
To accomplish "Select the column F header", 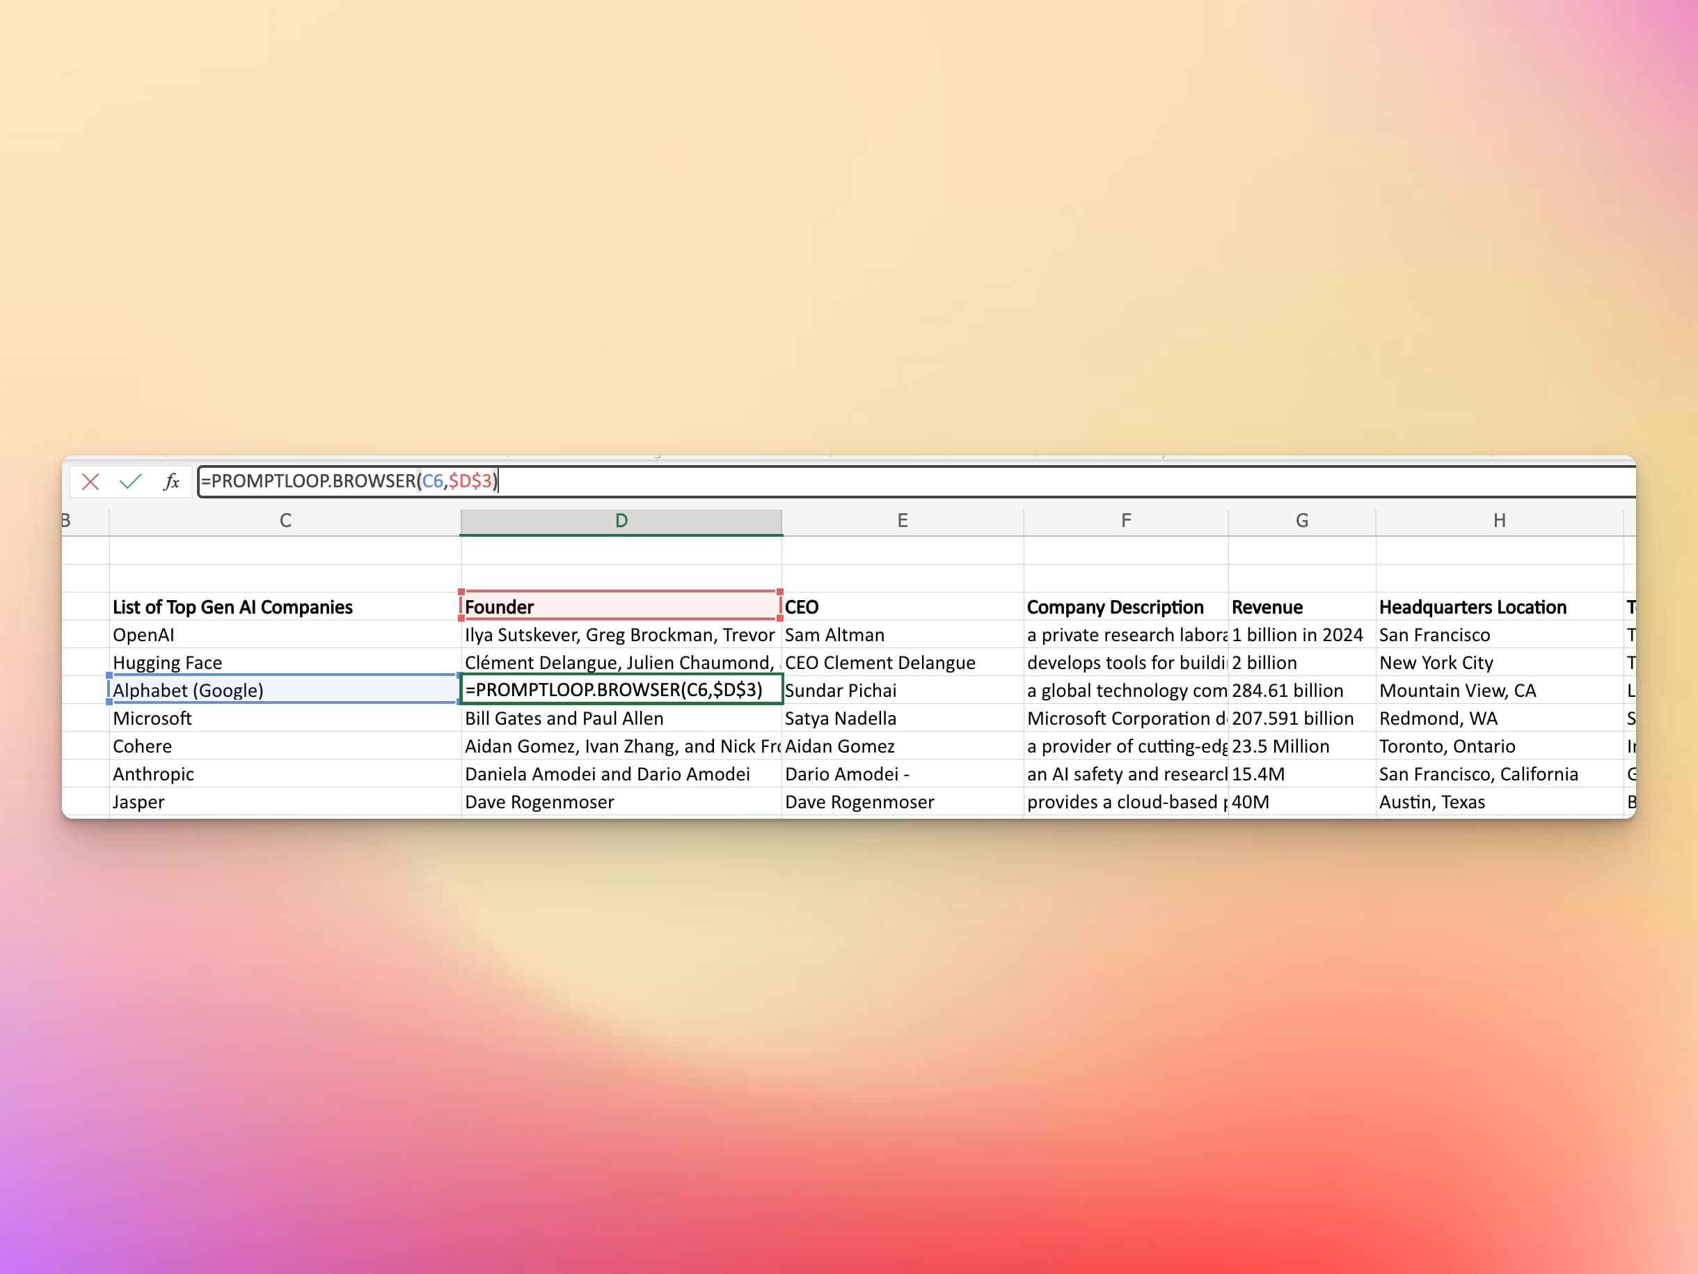I will (1125, 521).
